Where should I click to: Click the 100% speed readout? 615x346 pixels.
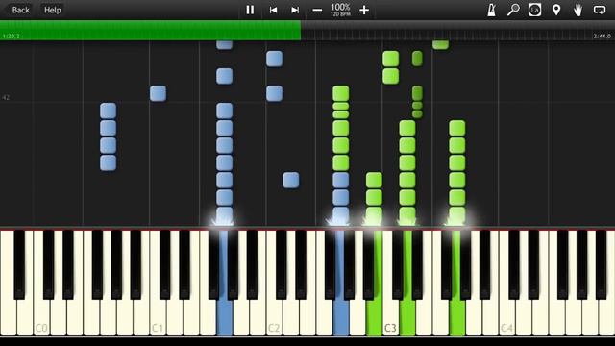click(x=340, y=7)
